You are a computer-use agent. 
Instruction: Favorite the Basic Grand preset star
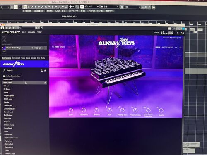[45, 83]
